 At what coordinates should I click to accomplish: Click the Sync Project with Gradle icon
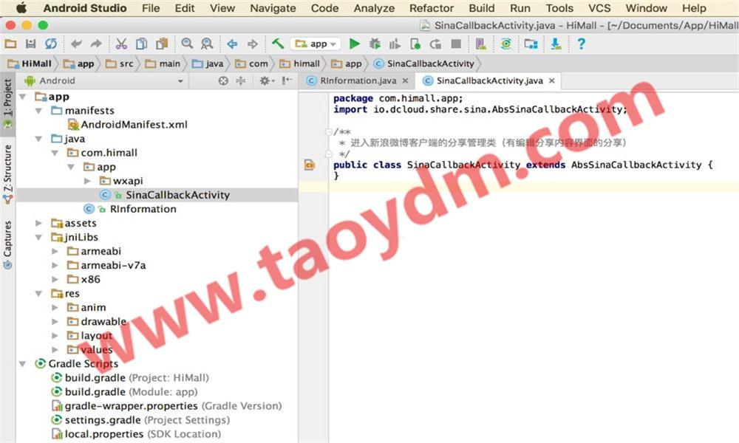[x=506, y=44]
